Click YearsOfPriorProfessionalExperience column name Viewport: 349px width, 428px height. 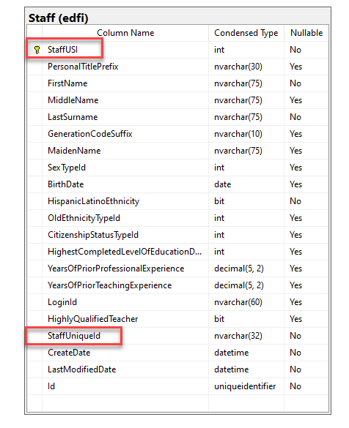[116, 269]
